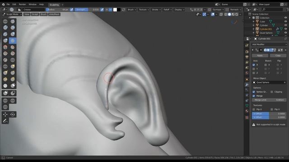Select Quad Sphere in the outliner
Viewport: 289px width, 162px height.
[266, 33]
